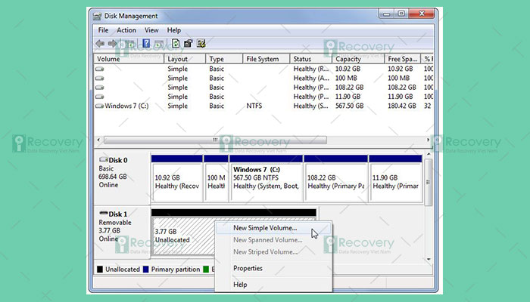Image resolution: width=530 pixels, height=302 pixels.
Task: Toggle the console tree toolbar icon
Action: tap(129, 44)
